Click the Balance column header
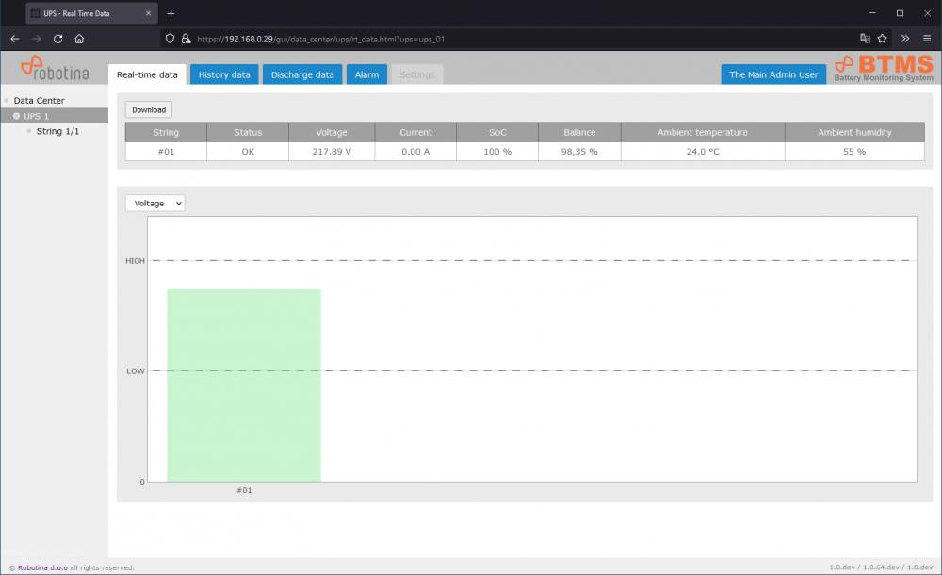The image size is (942, 575). (579, 132)
